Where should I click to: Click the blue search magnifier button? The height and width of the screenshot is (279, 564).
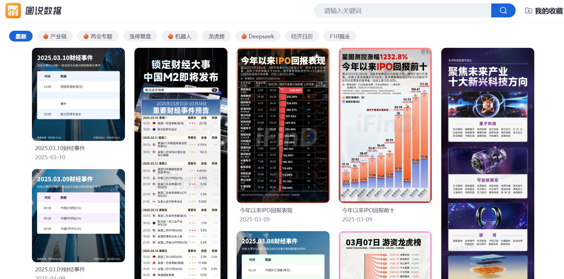[x=503, y=11]
